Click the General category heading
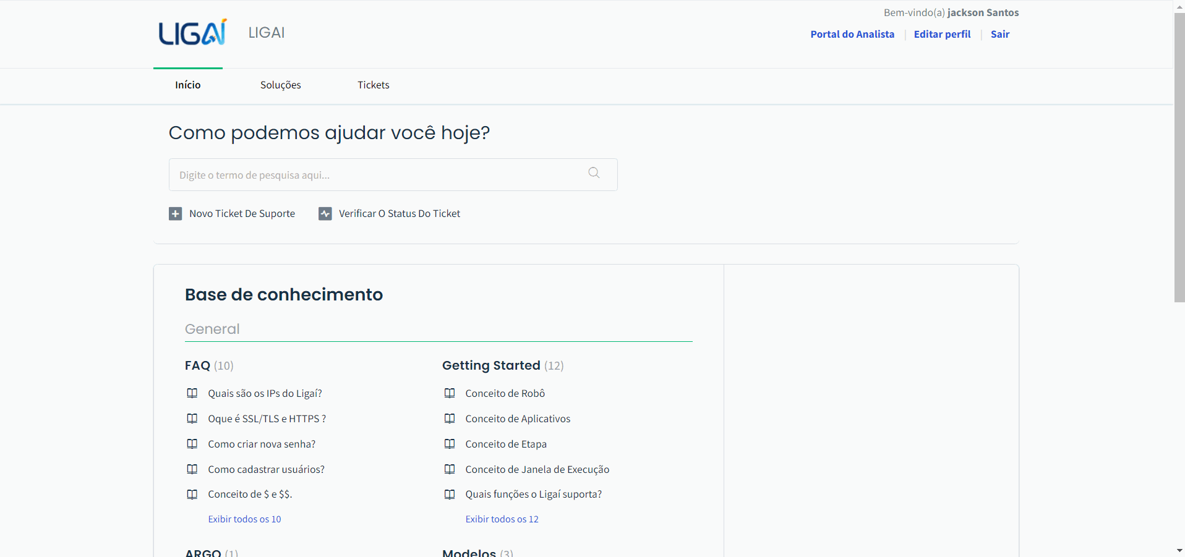Image resolution: width=1185 pixels, height=557 pixels. pos(212,329)
